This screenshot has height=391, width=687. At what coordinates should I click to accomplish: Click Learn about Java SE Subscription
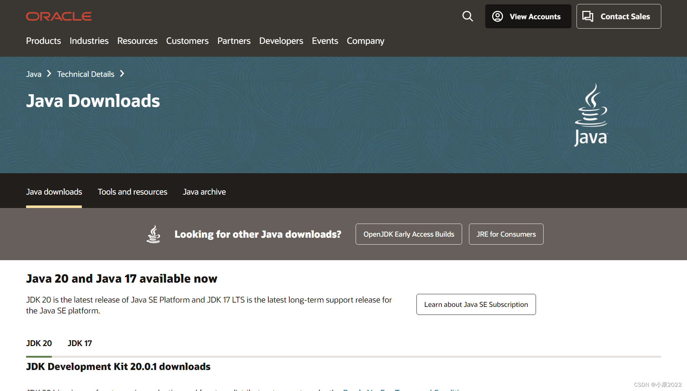[x=476, y=304]
